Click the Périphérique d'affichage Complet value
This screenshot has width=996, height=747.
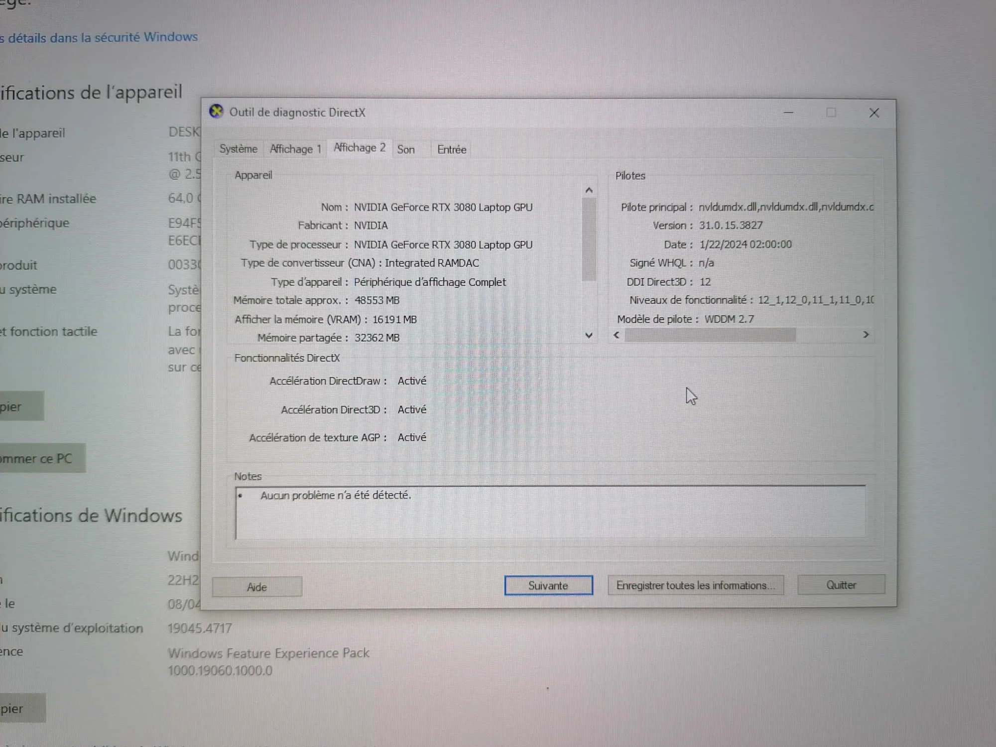pos(430,282)
